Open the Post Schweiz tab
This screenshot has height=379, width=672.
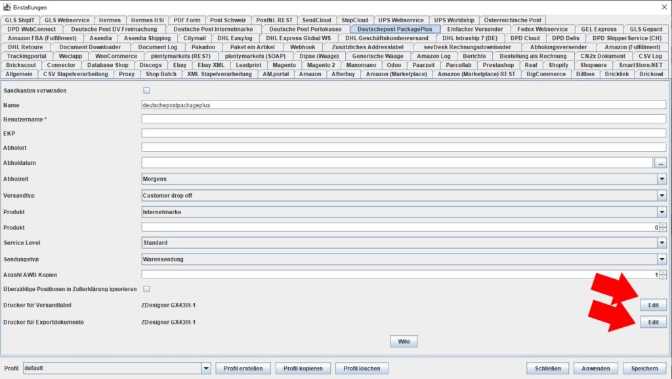[228, 20]
